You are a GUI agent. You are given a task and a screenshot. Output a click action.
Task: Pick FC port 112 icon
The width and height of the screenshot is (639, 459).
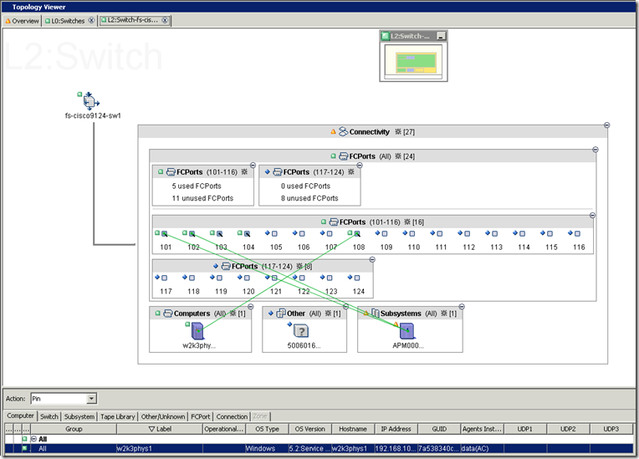point(468,234)
